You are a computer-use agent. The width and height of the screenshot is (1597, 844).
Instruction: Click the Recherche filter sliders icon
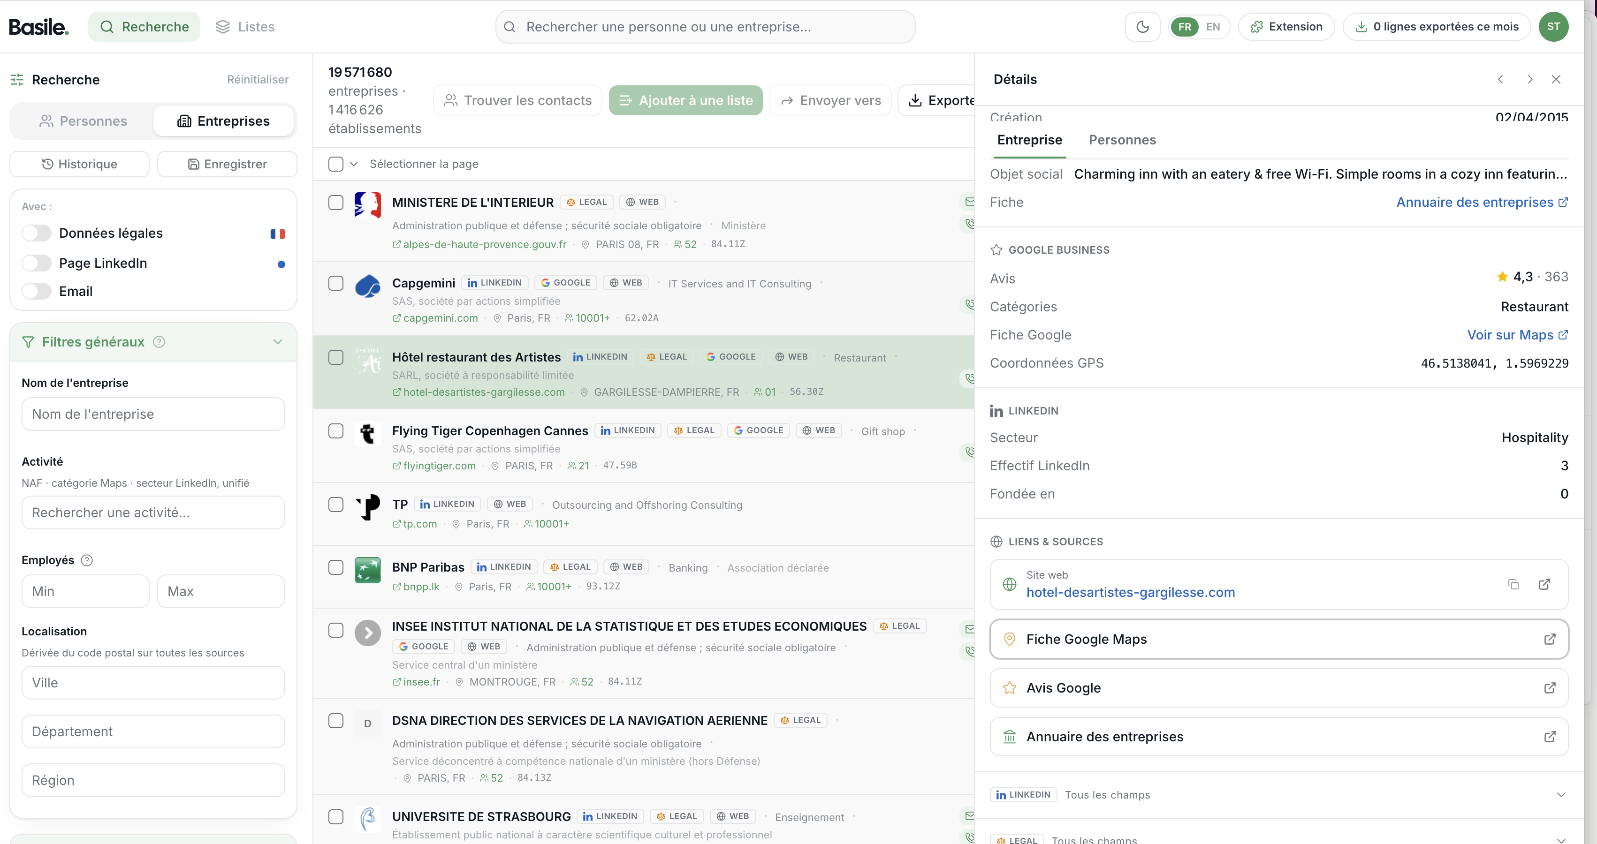17,79
